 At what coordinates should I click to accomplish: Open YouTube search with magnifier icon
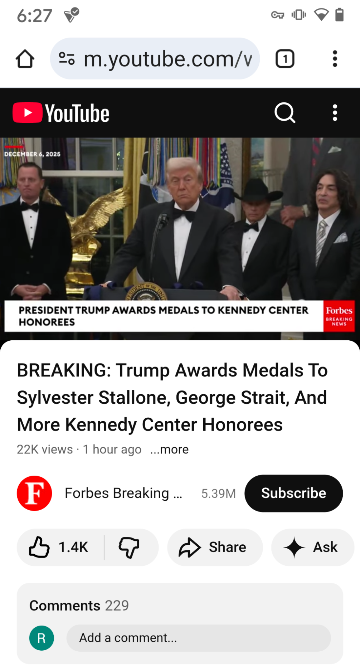tap(285, 113)
